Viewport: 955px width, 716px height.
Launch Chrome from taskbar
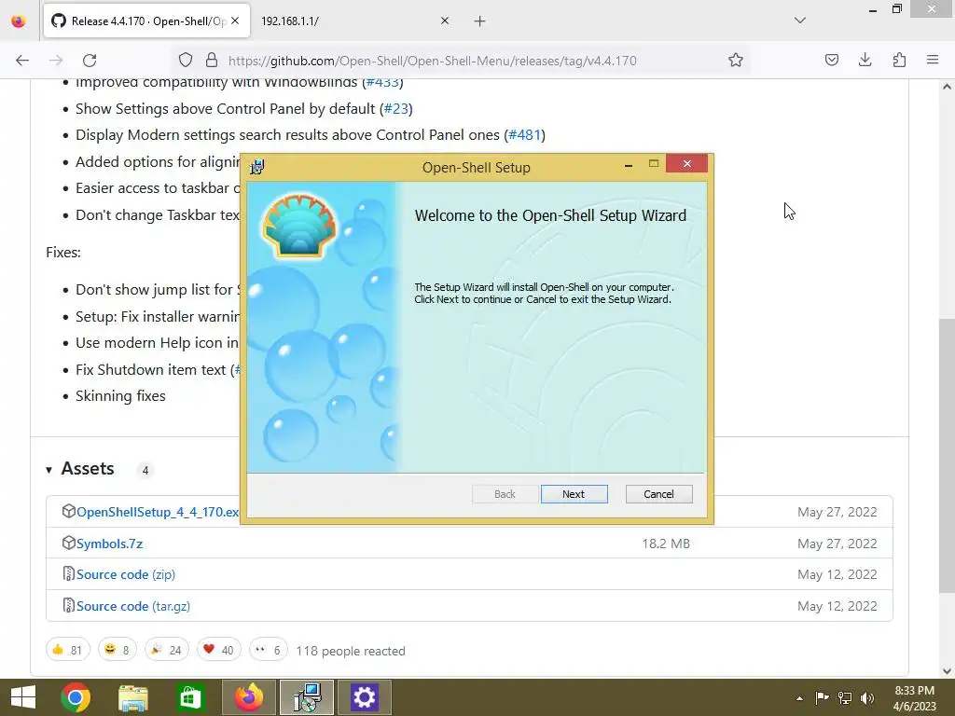coord(76,697)
